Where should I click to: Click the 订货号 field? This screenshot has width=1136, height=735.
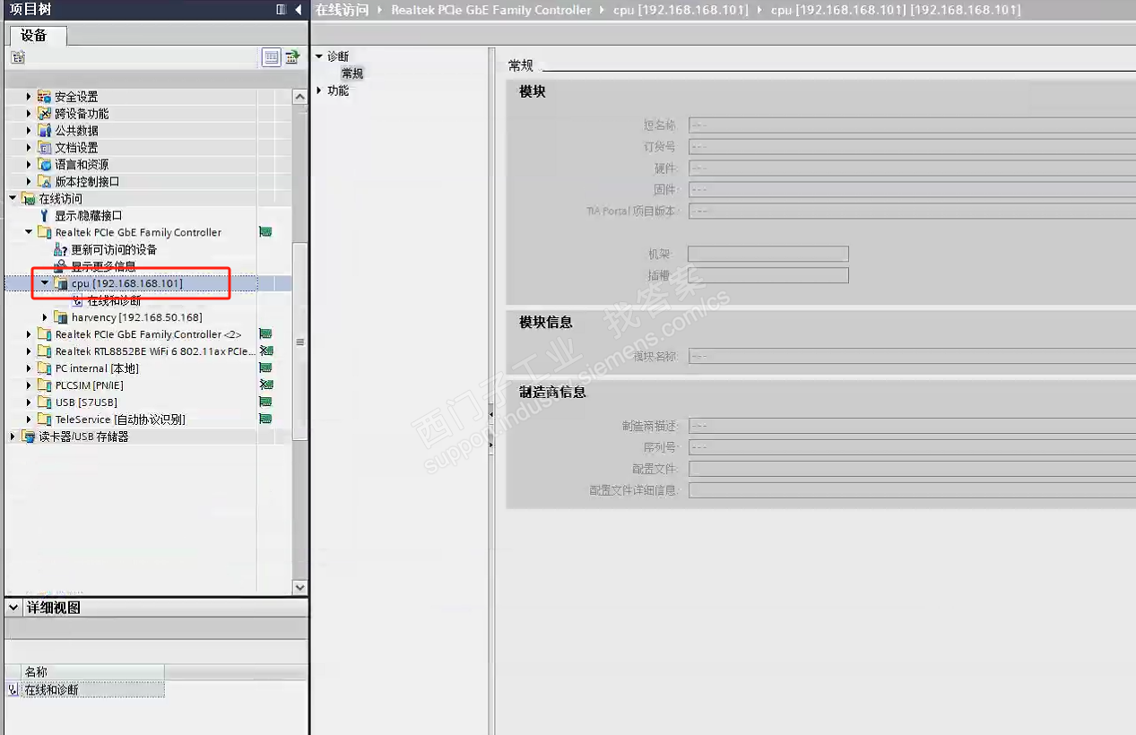coord(912,147)
